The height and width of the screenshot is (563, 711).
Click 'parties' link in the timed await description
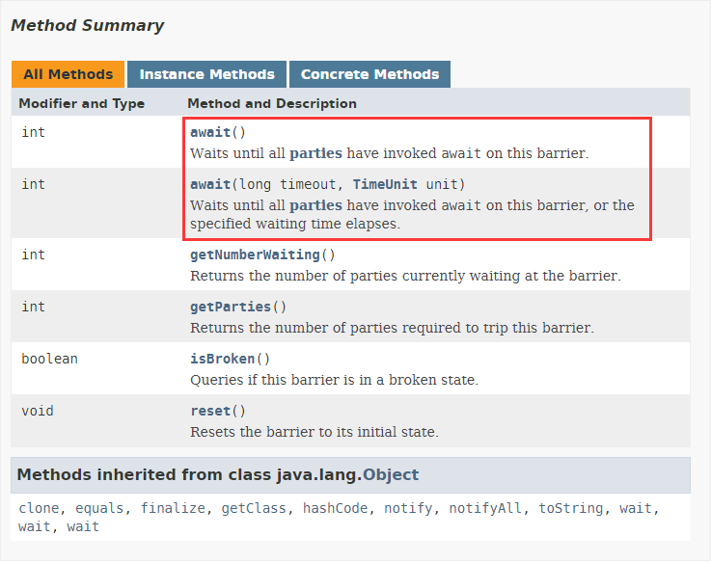[315, 204]
